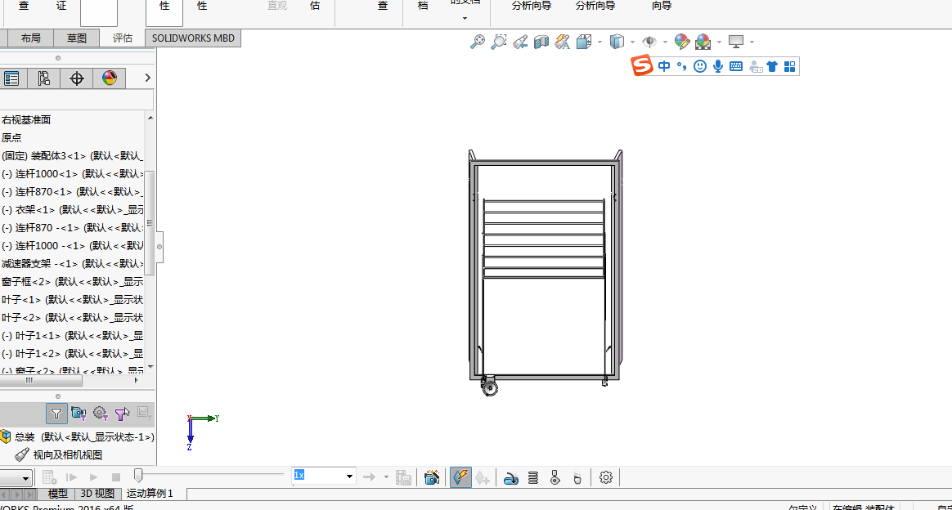Open the View Settings monitor icon
This screenshot has height=510, width=952.
pyautogui.click(x=736, y=42)
